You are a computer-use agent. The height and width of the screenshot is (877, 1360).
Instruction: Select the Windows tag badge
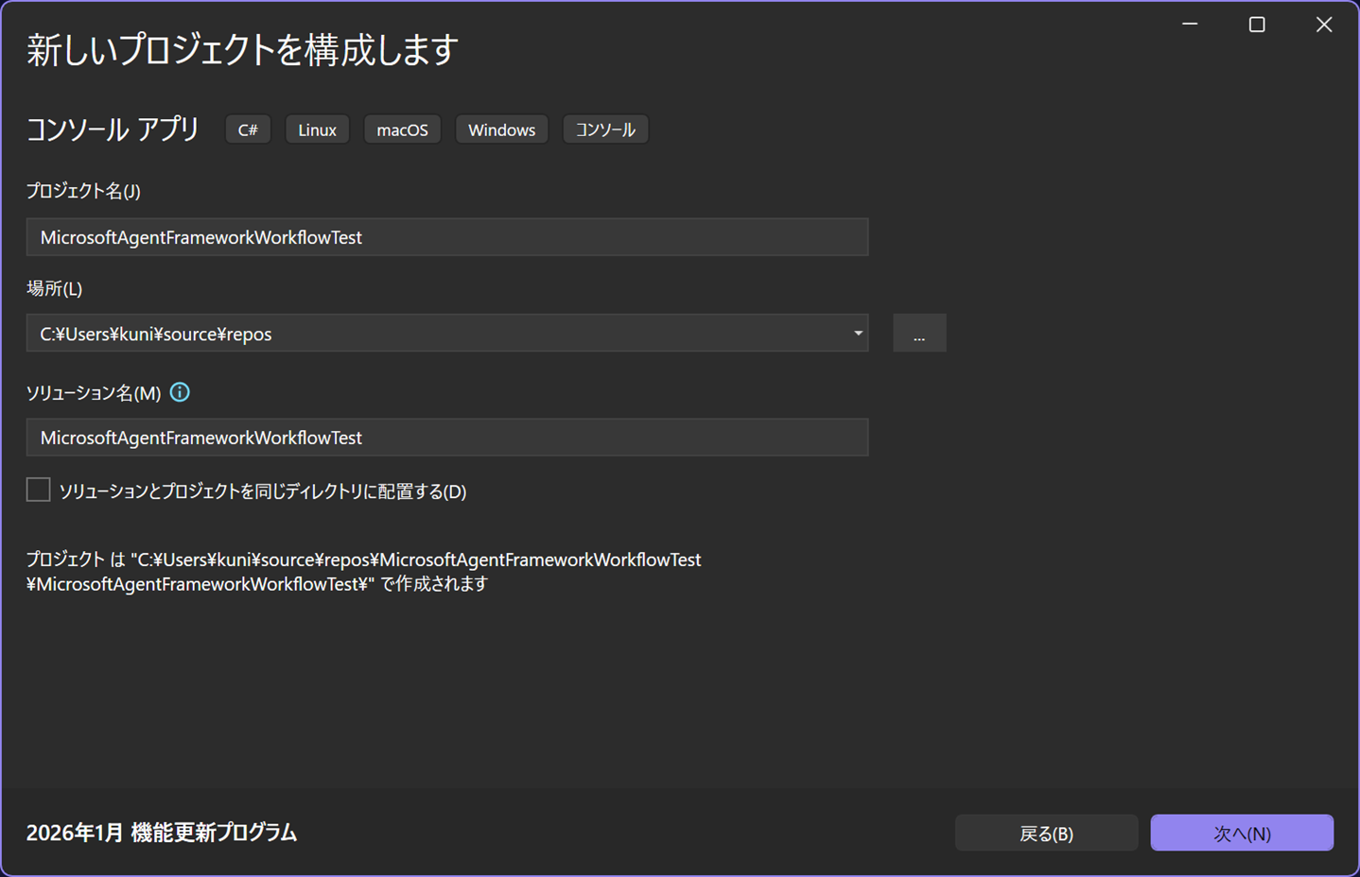pyautogui.click(x=501, y=129)
